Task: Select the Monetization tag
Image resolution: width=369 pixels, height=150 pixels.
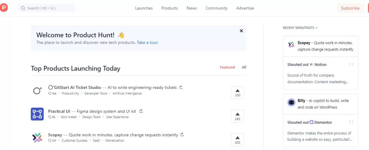Action: tap(115, 141)
